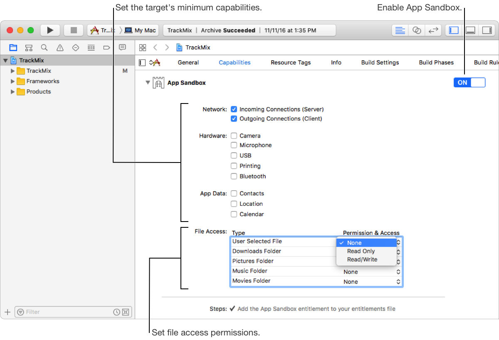
Task: Switch to the Resource Tags tab
Action: pyautogui.click(x=291, y=63)
